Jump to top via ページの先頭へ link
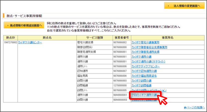The width and height of the screenshot is (207, 112). click(x=196, y=108)
